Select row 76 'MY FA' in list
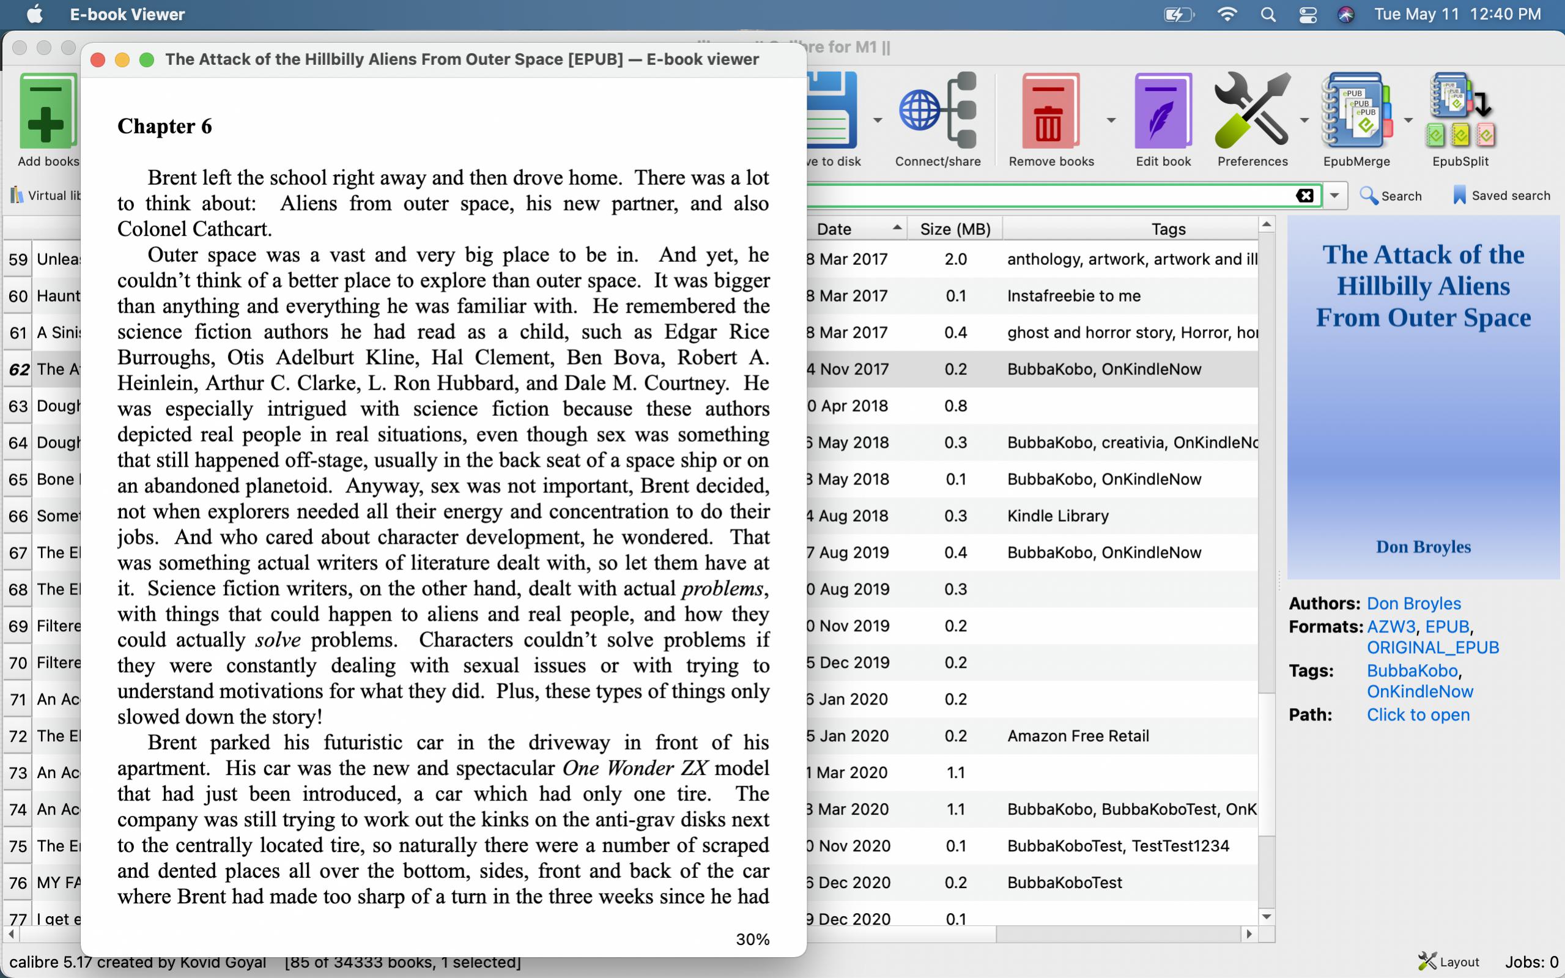1565x978 pixels. (x=43, y=882)
